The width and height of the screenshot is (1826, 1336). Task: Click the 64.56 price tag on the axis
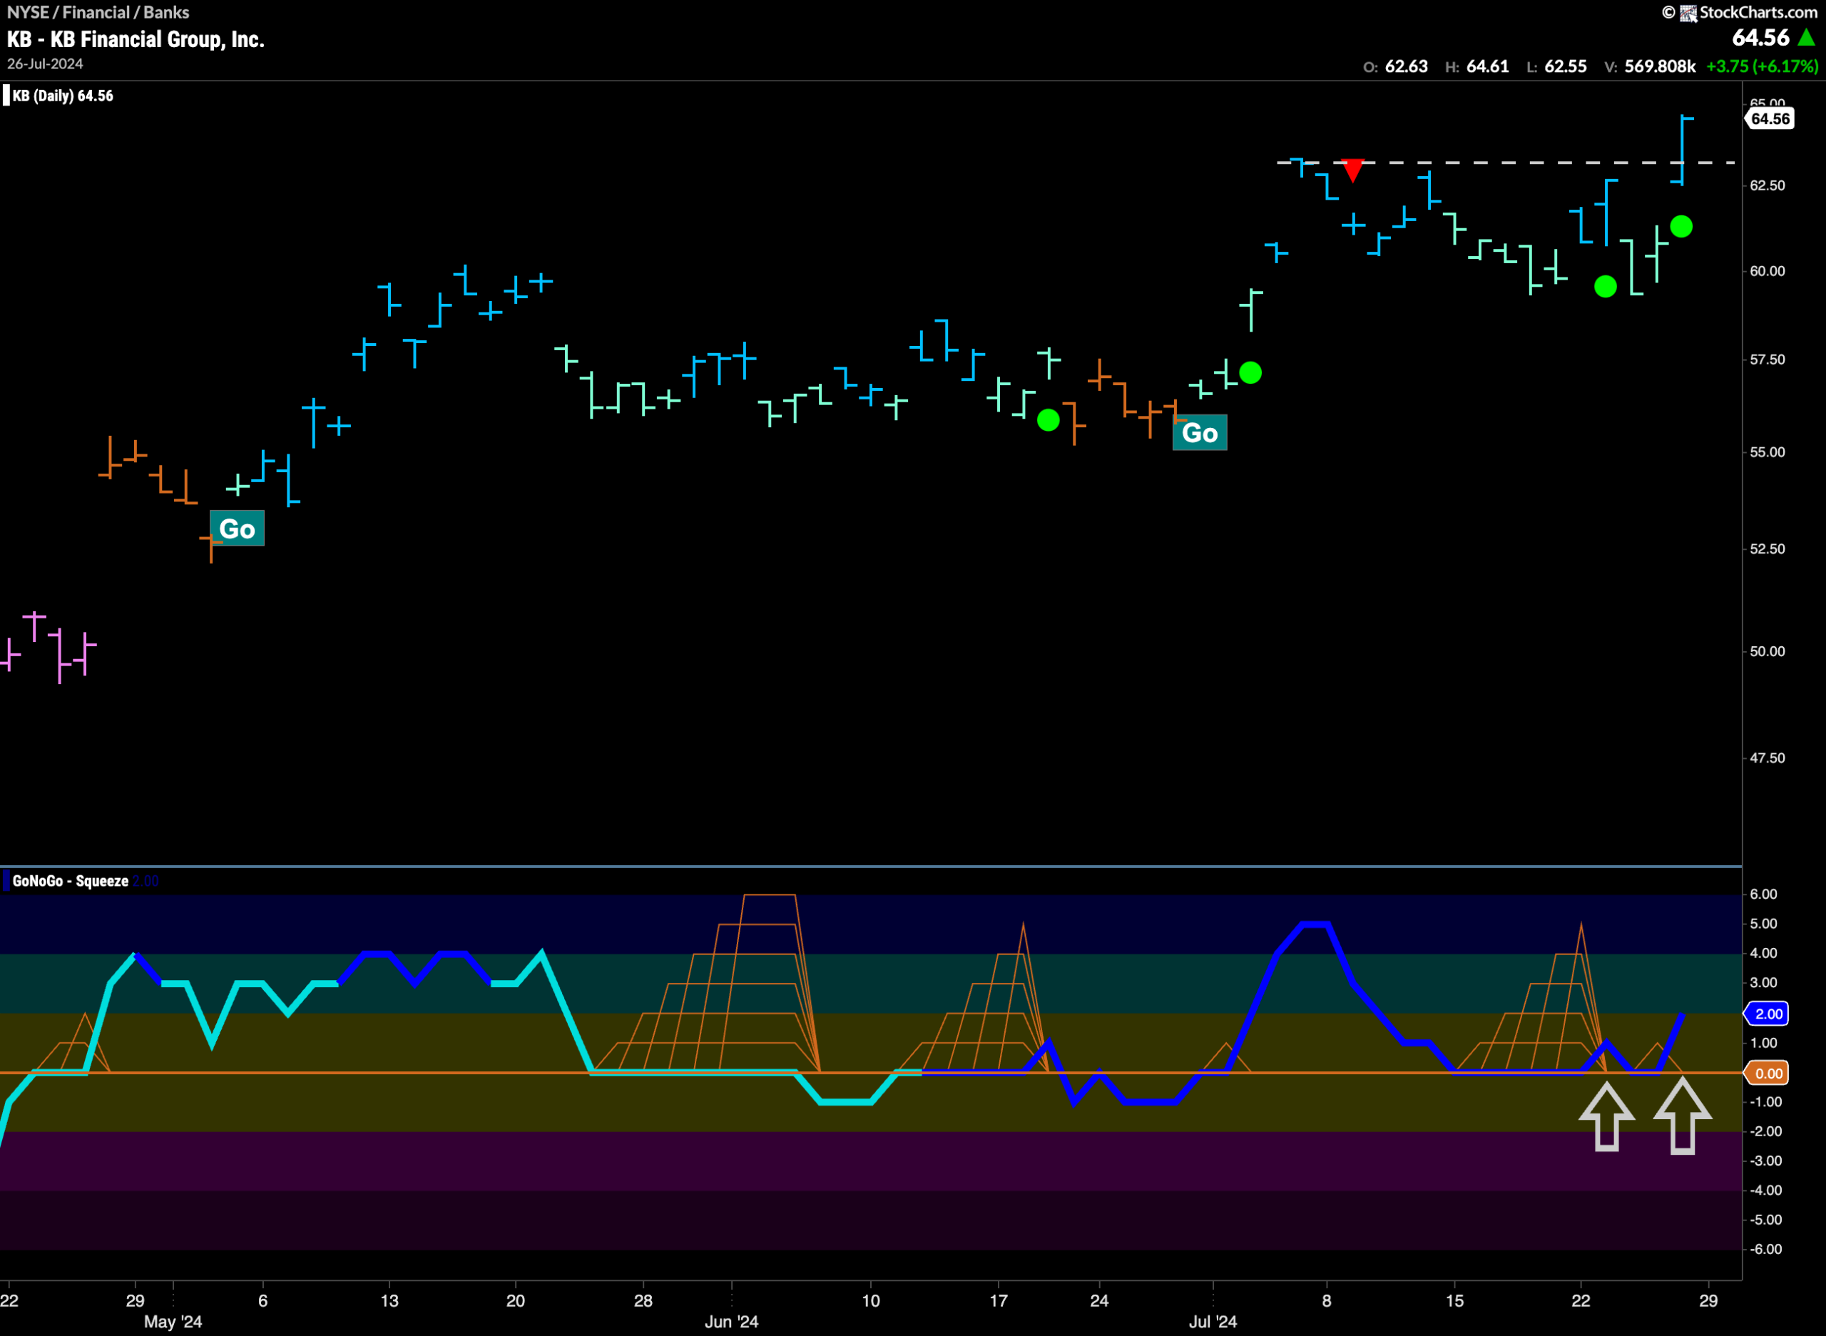click(x=1770, y=119)
